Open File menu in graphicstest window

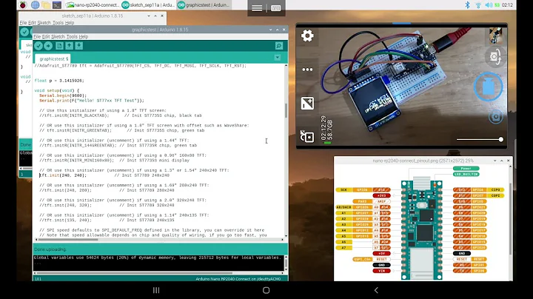[37, 37]
